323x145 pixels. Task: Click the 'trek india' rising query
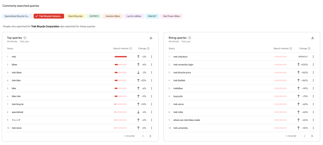click(178, 112)
